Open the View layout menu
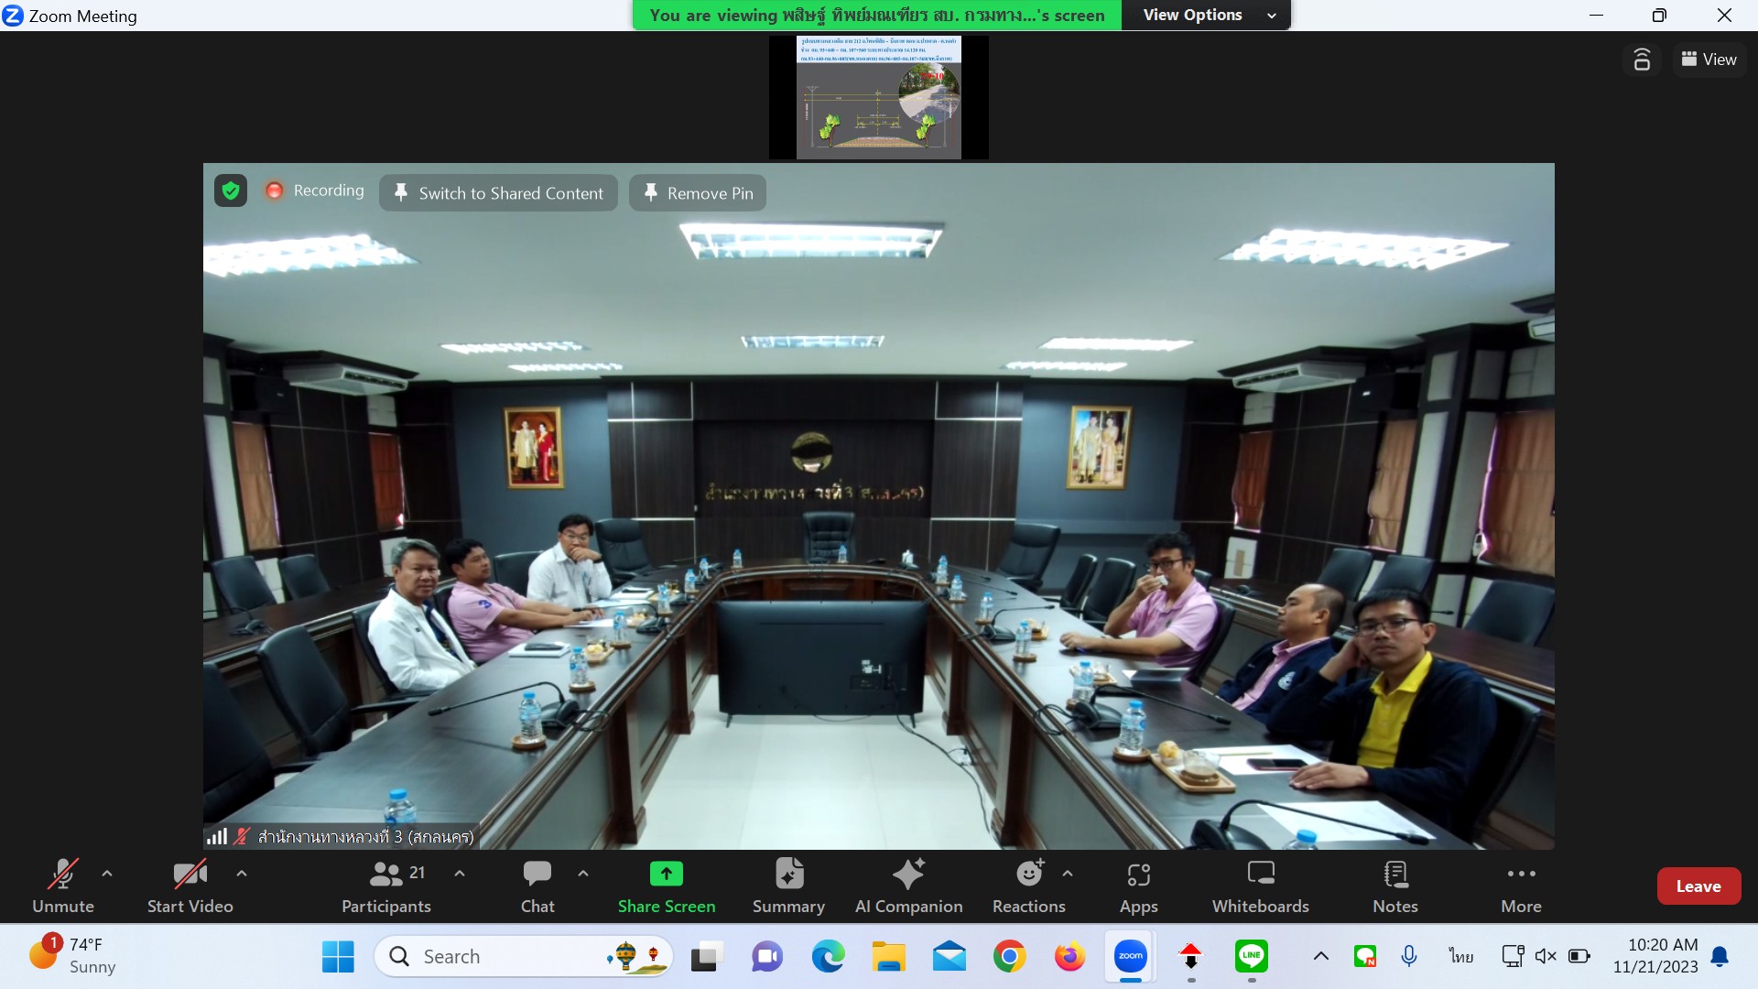Viewport: 1758px width, 989px height. click(x=1709, y=60)
